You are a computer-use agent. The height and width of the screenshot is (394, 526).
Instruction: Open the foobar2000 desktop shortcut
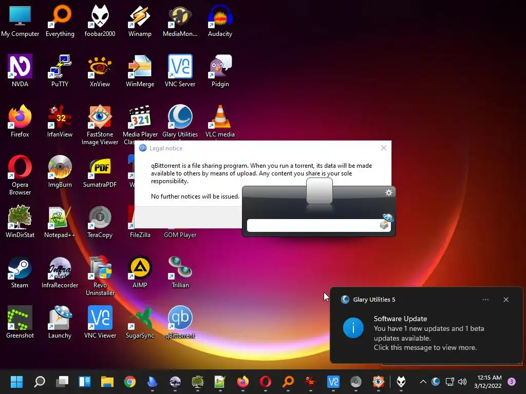100,20
